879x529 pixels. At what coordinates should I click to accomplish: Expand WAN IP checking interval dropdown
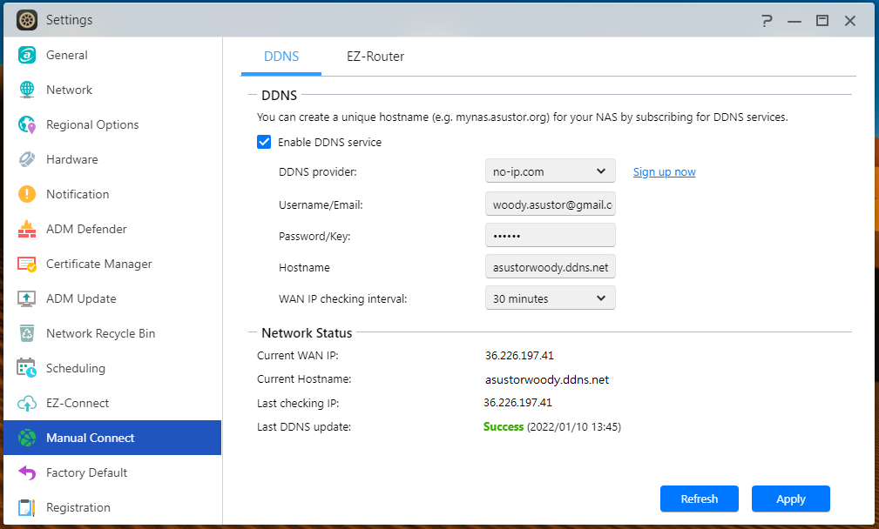(551, 298)
